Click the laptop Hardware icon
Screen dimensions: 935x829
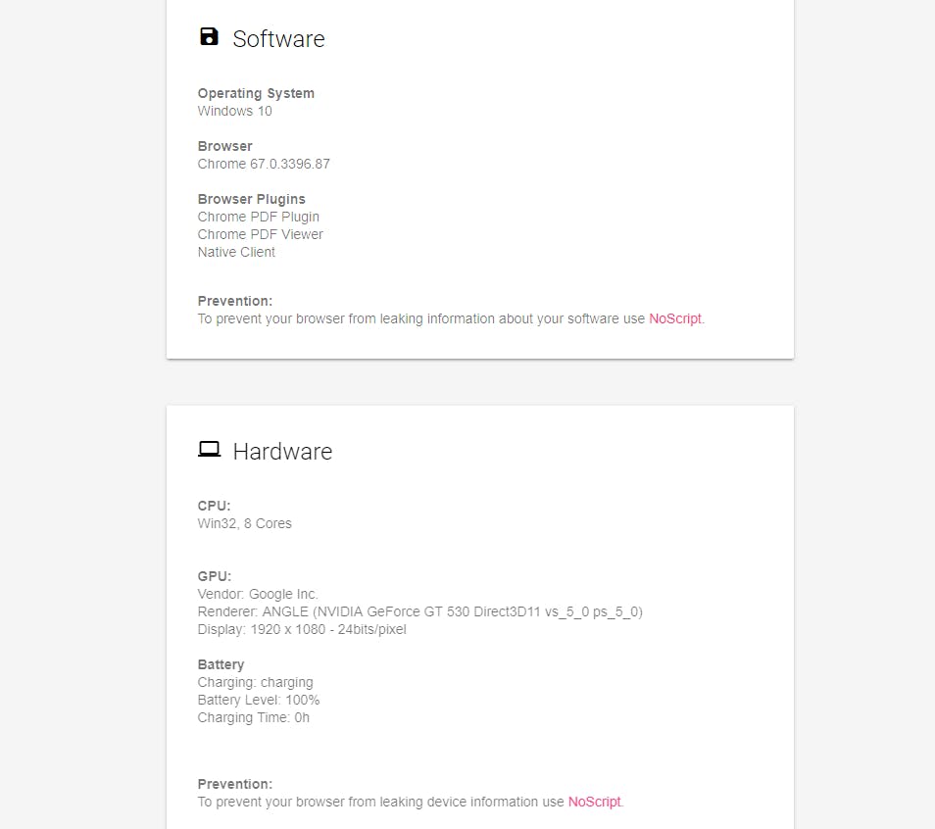point(209,450)
